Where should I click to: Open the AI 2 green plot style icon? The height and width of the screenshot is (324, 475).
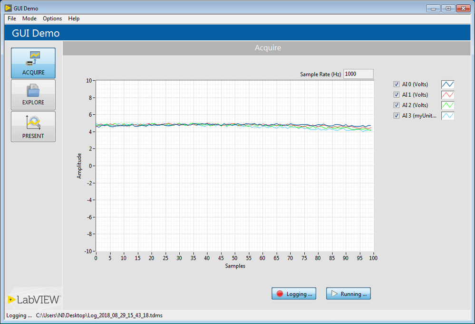tap(447, 105)
